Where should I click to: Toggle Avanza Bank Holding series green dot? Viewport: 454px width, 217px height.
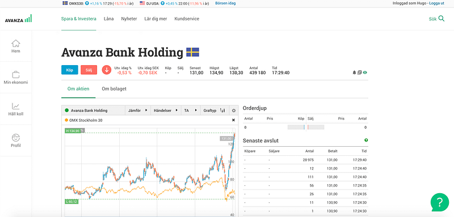coord(66,110)
